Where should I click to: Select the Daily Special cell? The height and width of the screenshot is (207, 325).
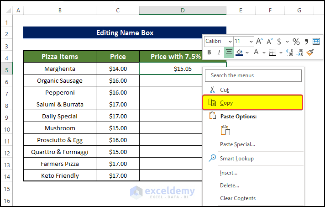pyautogui.click(x=60, y=116)
